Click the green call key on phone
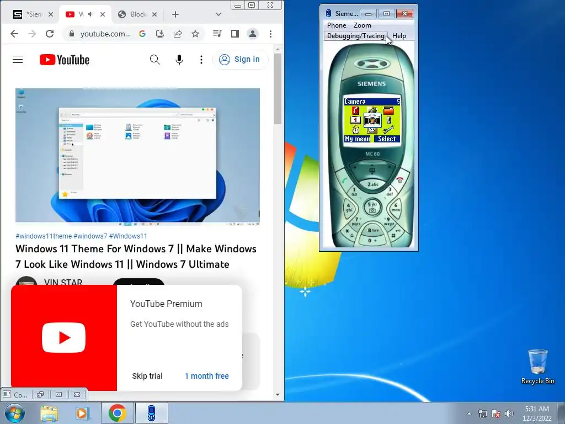The height and width of the screenshot is (424, 565). click(x=345, y=181)
